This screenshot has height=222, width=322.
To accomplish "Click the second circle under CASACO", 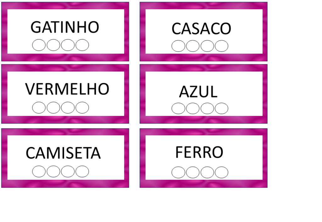I will point(193,46).
